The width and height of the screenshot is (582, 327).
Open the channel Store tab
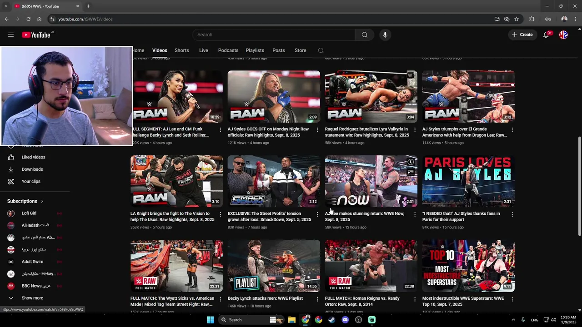click(x=301, y=50)
